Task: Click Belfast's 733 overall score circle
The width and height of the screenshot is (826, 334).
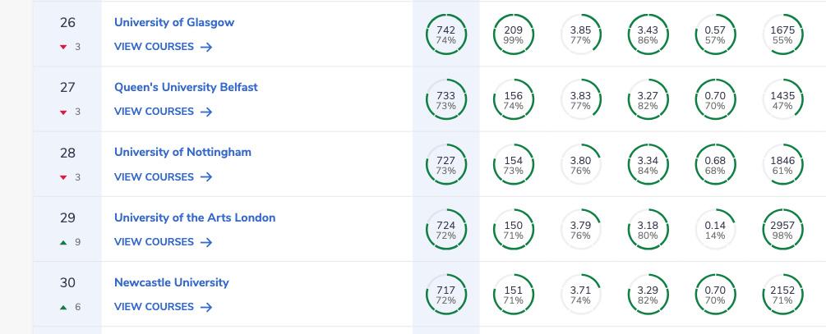Action: tap(446, 100)
